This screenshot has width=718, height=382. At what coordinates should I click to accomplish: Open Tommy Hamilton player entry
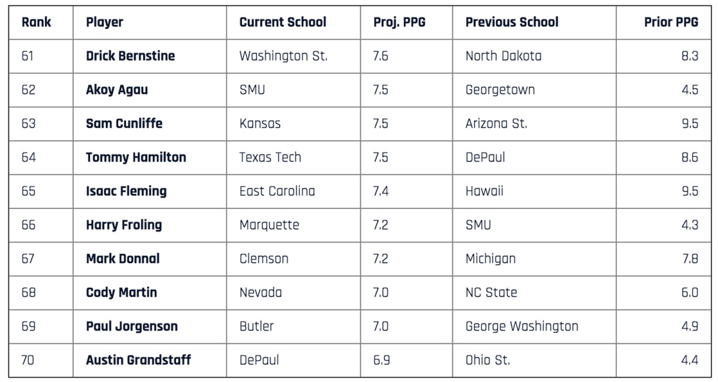(x=136, y=157)
